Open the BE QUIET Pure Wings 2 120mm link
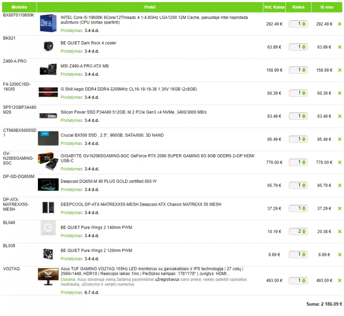The image size is (344, 316). pos(96,250)
